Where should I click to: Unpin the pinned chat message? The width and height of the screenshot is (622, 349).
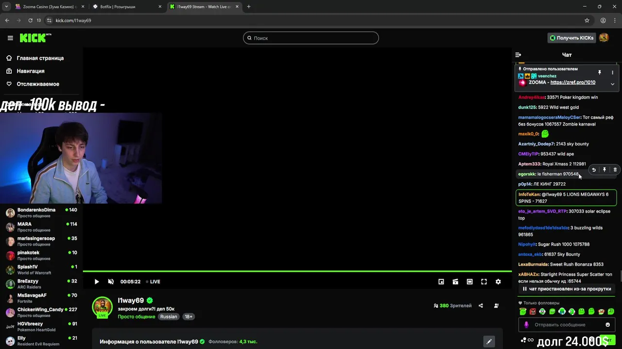[599, 72]
